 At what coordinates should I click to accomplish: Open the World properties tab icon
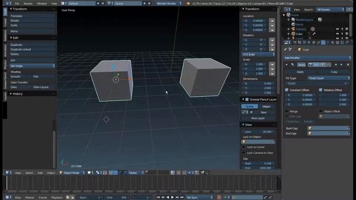click(x=309, y=42)
